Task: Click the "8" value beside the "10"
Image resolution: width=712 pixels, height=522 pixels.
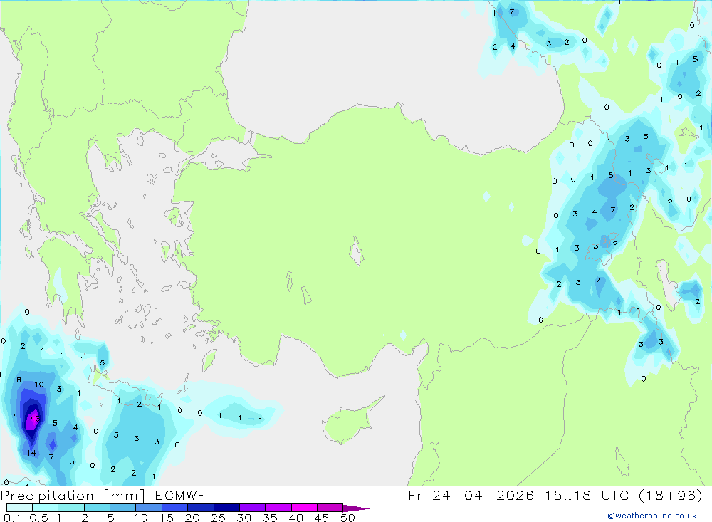Action: pos(19,380)
